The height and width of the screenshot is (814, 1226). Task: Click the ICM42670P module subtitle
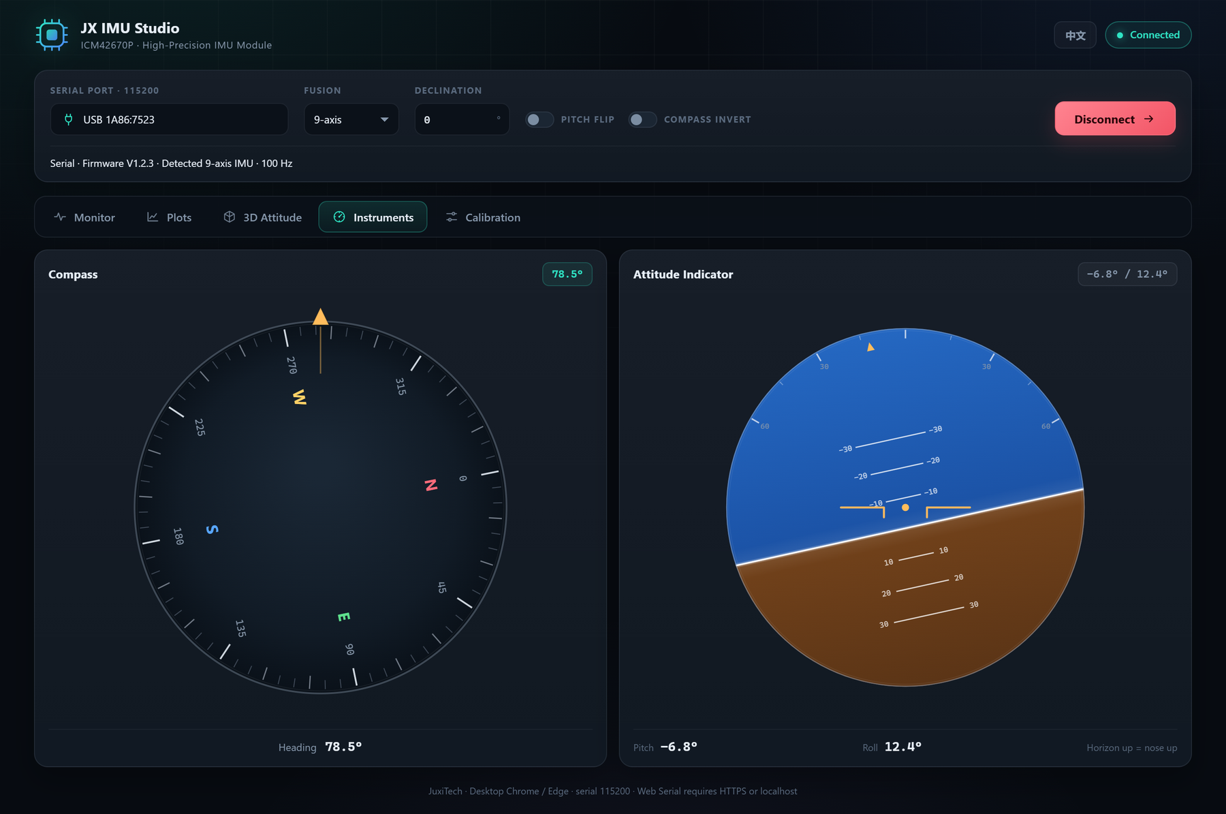(176, 46)
